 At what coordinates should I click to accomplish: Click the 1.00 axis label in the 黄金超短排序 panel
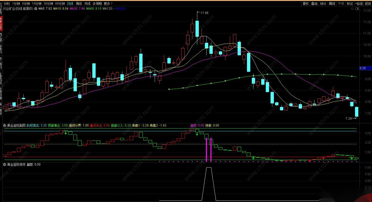[368, 168]
